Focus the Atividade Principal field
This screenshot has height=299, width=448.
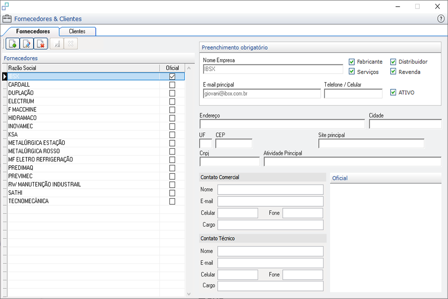(x=353, y=161)
